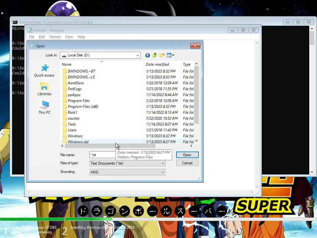The height and width of the screenshot is (238, 317).
Task: Open Notepad Edit menu
Action: [x=42, y=37]
